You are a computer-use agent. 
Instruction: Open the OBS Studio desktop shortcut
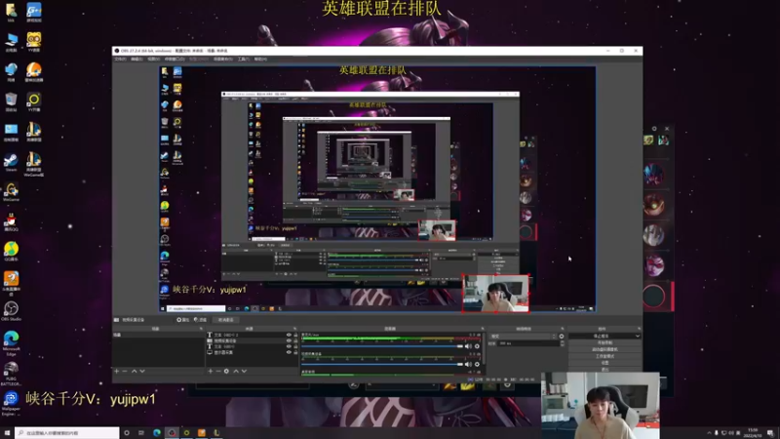coord(11,311)
